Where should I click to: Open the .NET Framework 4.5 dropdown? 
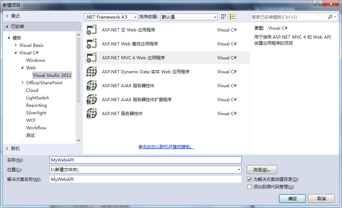coord(135,17)
